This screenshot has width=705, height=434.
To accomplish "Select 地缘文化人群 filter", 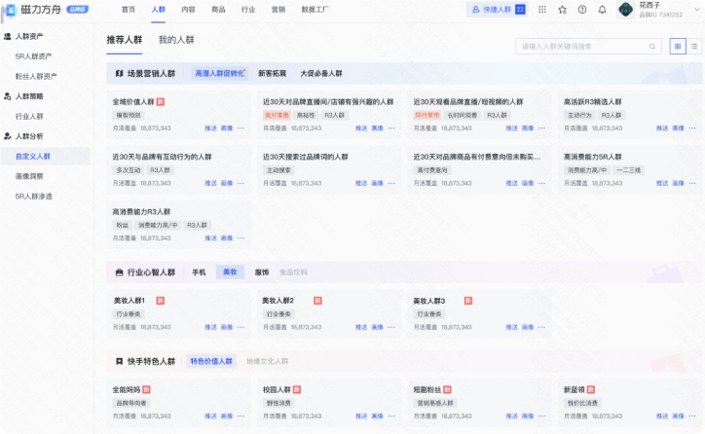I will click(x=267, y=361).
